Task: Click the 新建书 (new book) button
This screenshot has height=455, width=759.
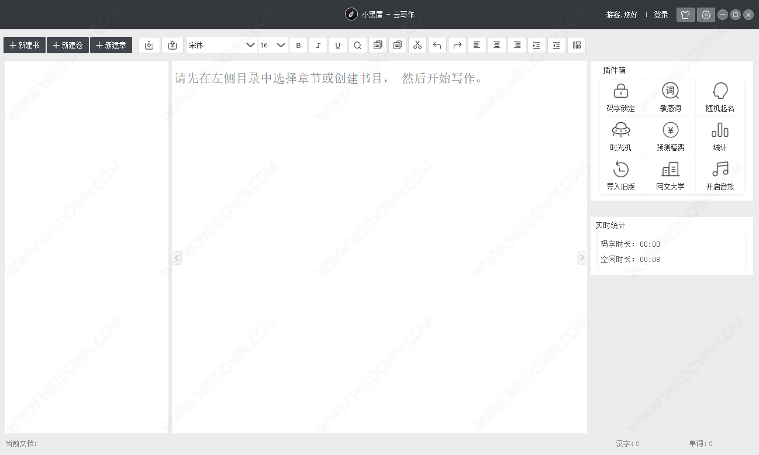Action: coord(25,45)
